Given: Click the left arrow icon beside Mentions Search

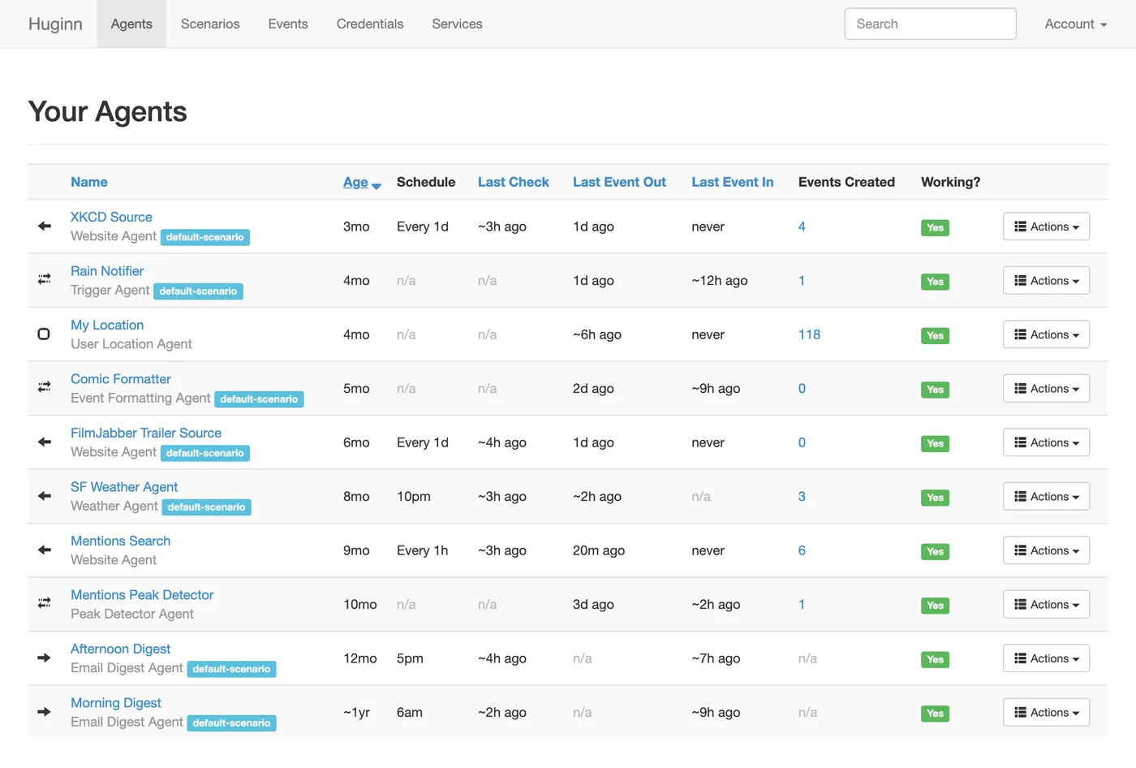Looking at the screenshot, I should pos(45,550).
